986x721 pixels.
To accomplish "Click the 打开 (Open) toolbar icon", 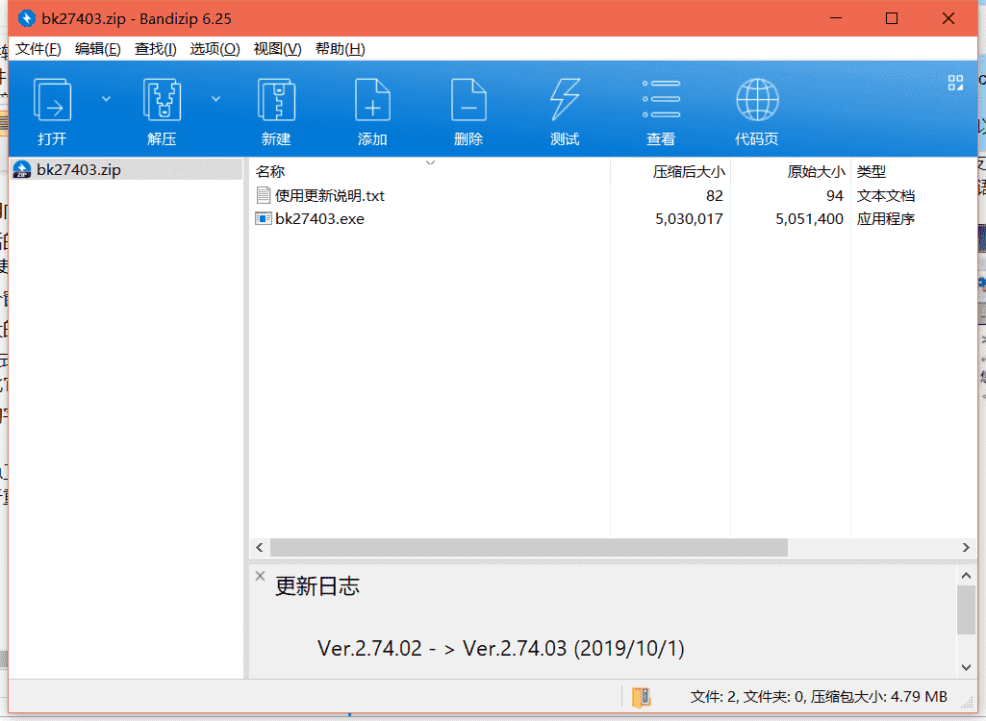I will pos(52,99).
